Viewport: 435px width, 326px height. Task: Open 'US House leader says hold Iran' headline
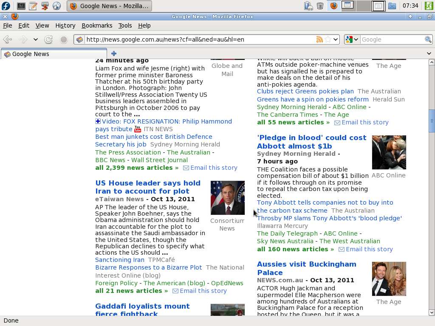tap(147, 187)
